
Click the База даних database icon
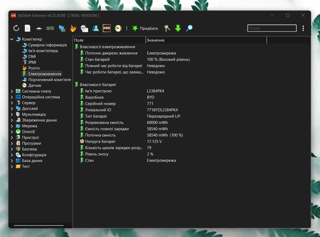coord(18,161)
